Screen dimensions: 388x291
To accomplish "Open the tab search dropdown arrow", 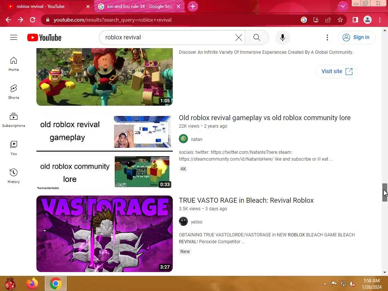I will pyautogui.click(x=343, y=6).
